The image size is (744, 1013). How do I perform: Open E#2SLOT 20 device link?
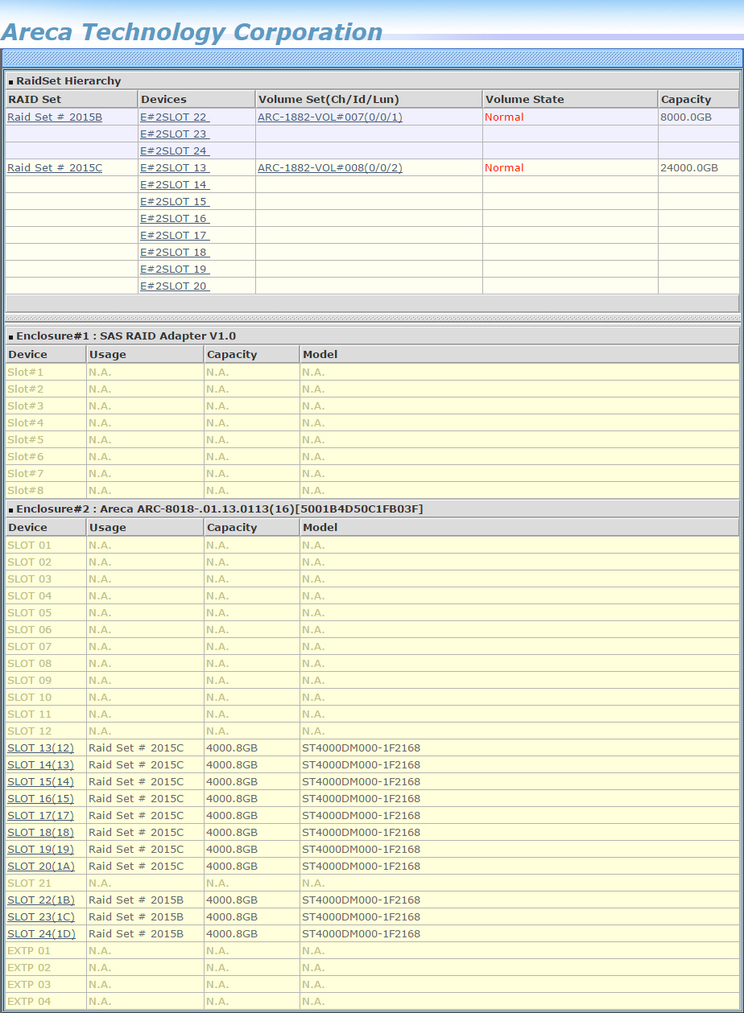173,286
